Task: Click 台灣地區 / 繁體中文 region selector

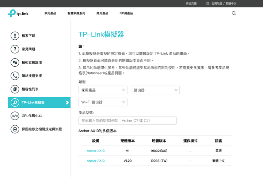Action: pos(224,4)
